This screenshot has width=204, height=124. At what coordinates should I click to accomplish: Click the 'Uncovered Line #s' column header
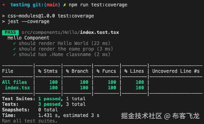pyautogui.click(x=176, y=71)
